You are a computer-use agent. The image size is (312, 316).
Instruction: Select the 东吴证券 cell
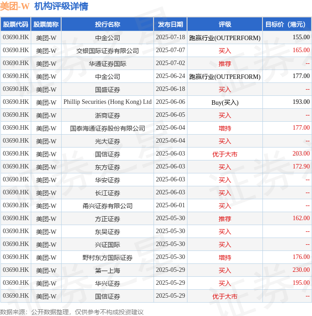(x=108, y=232)
